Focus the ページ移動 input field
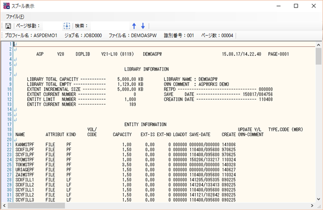323x210 pixels. click(x=52, y=26)
